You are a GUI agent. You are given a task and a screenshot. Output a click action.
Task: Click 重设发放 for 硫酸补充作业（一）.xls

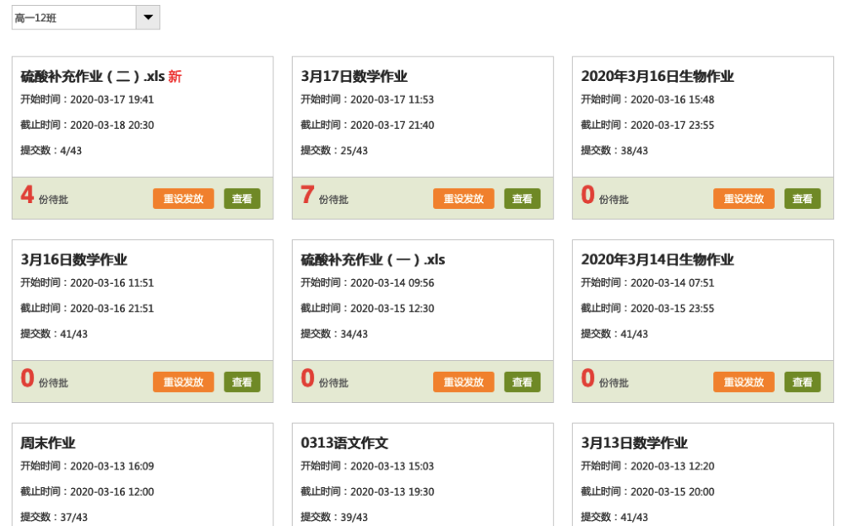coord(463,382)
